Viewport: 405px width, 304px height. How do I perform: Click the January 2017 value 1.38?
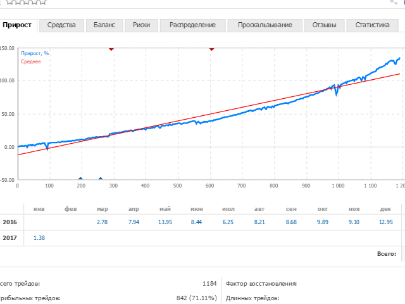pyautogui.click(x=39, y=238)
